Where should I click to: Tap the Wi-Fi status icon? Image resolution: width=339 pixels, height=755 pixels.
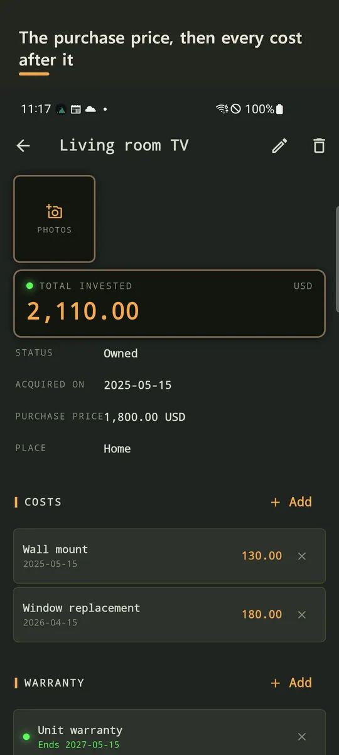[222, 109]
